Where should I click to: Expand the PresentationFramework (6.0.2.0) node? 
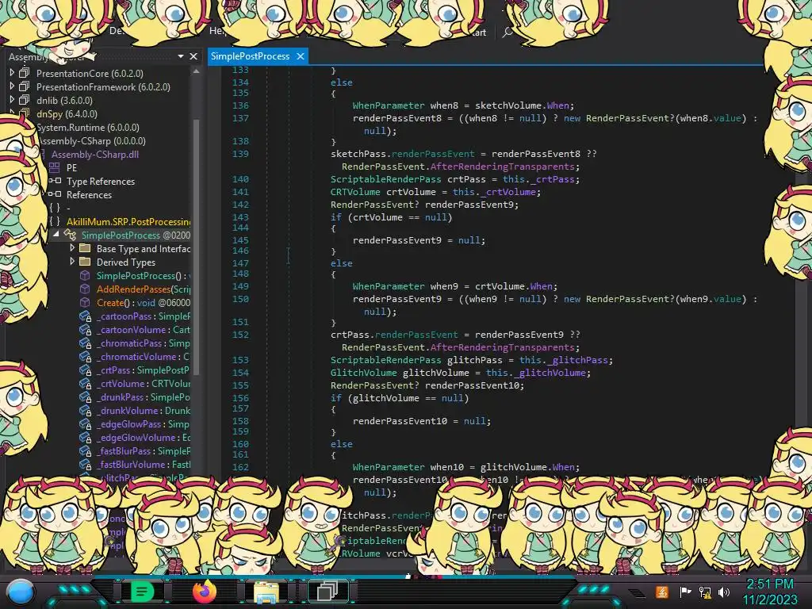click(x=12, y=86)
